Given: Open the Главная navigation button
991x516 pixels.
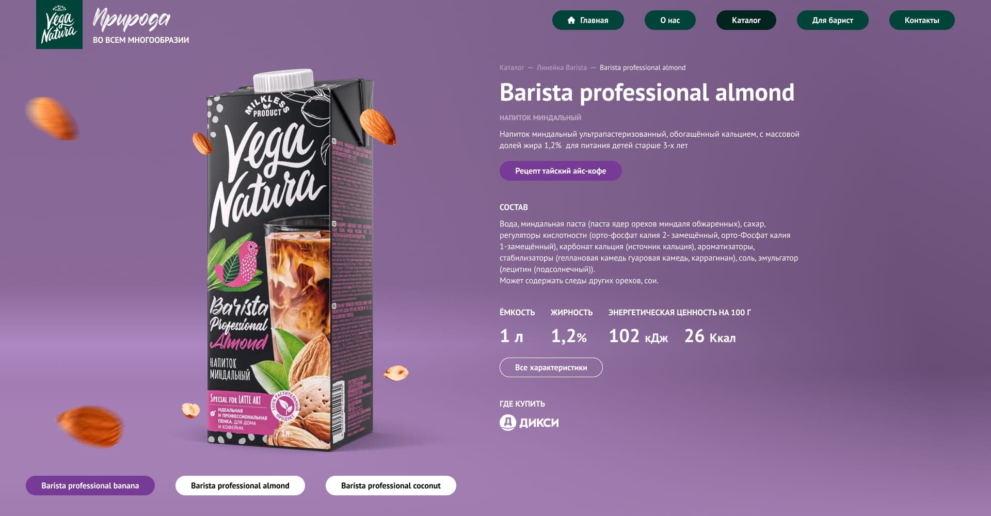Looking at the screenshot, I should pos(588,20).
